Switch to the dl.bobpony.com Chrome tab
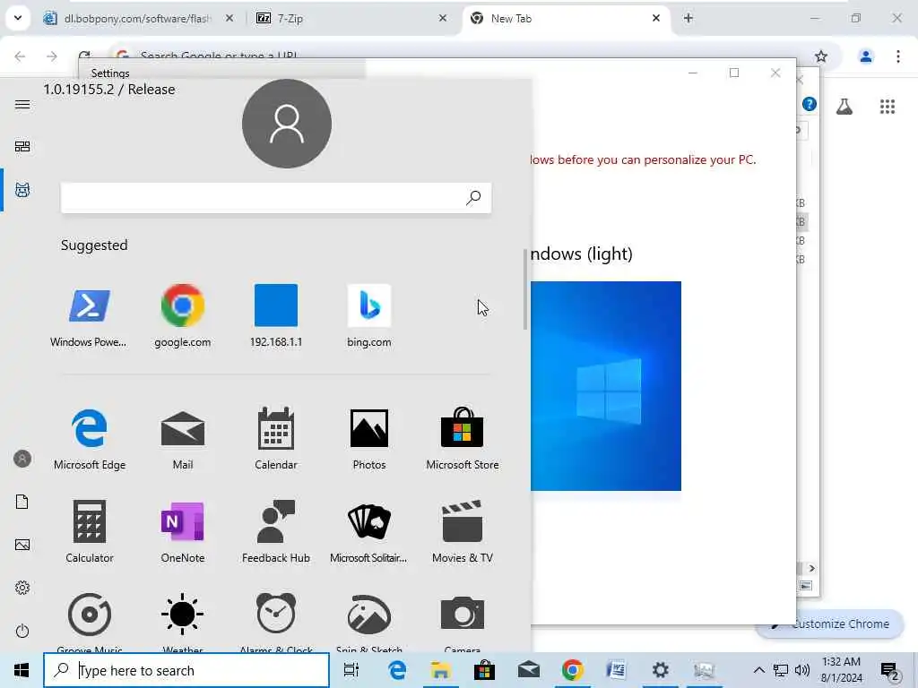Screen dimensions: 918x688 138,19
